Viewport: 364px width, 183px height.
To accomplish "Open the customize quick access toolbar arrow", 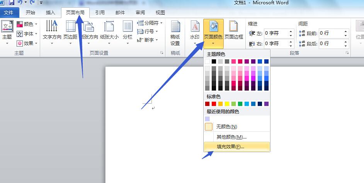I will coord(41,3).
